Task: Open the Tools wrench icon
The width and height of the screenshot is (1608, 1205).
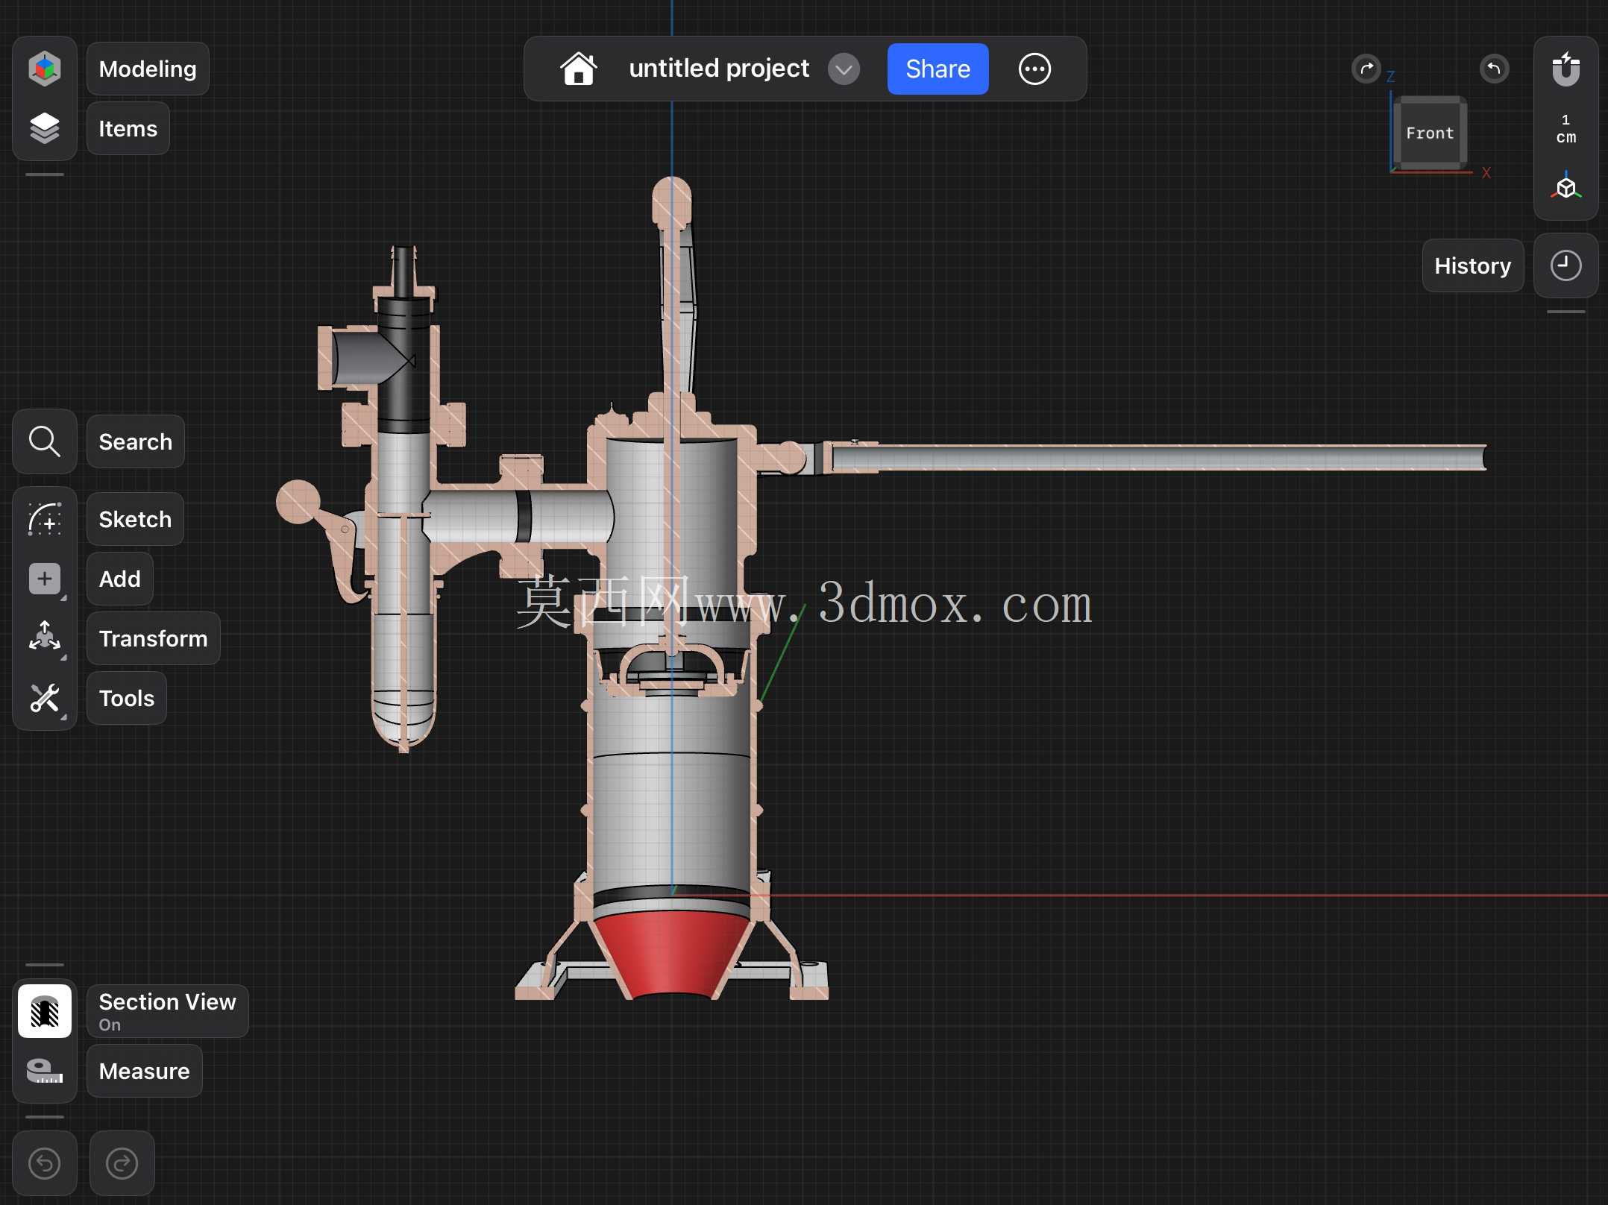Action: coord(45,698)
